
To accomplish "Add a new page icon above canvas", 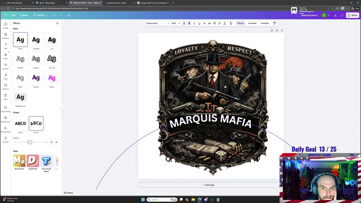I will click(282, 30).
